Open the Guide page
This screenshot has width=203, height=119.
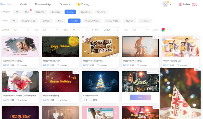click(x=24, y=4)
